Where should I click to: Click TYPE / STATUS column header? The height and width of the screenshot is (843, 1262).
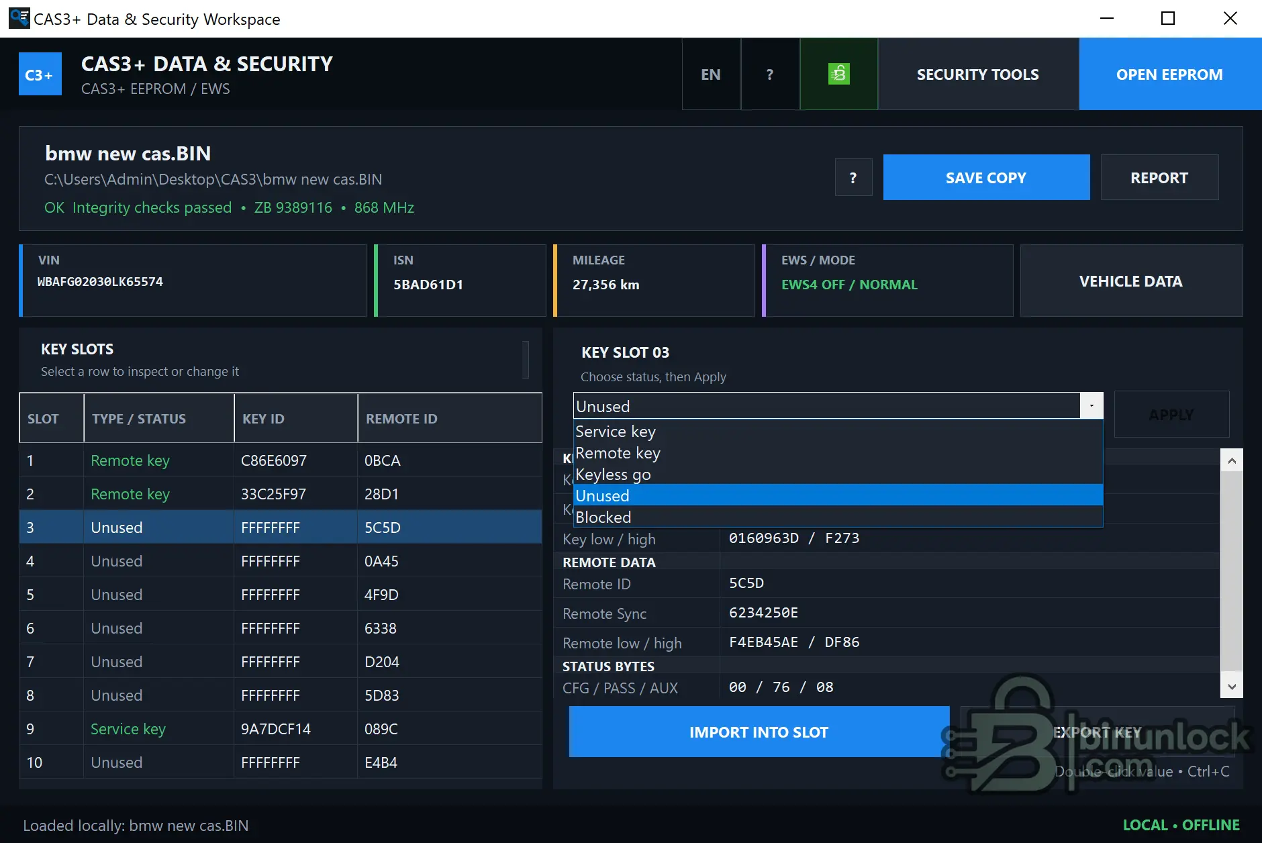(x=159, y=418)
